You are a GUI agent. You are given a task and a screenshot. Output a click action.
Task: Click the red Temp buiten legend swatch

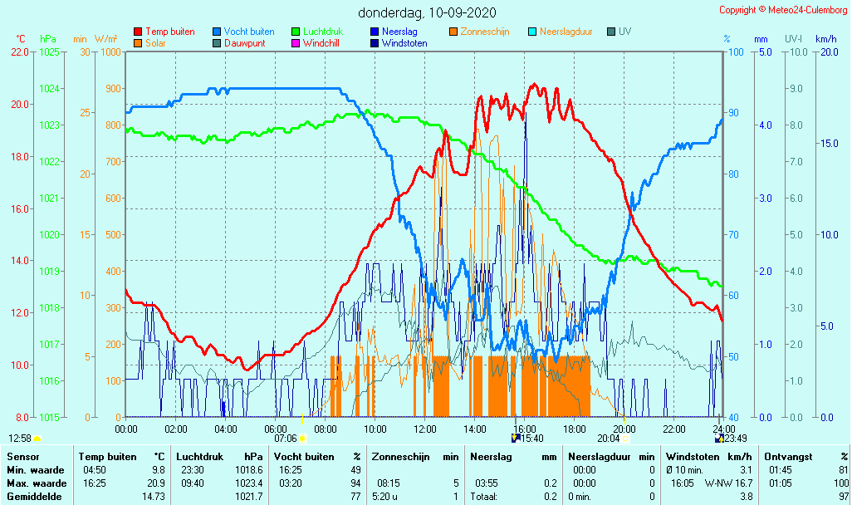coord(138,32)
